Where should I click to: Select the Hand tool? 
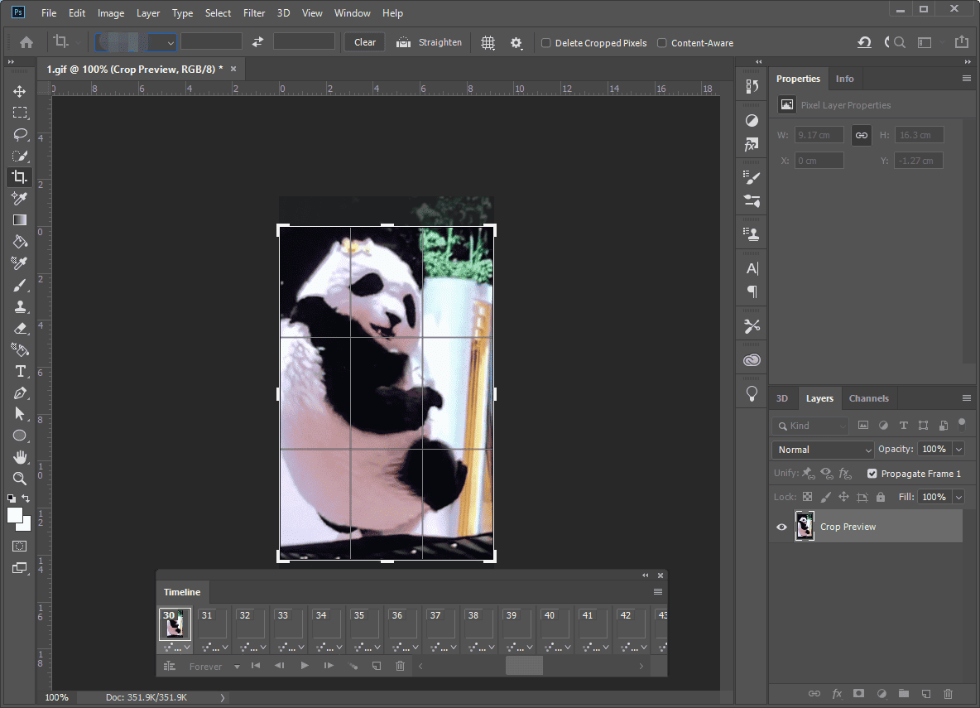20,457
